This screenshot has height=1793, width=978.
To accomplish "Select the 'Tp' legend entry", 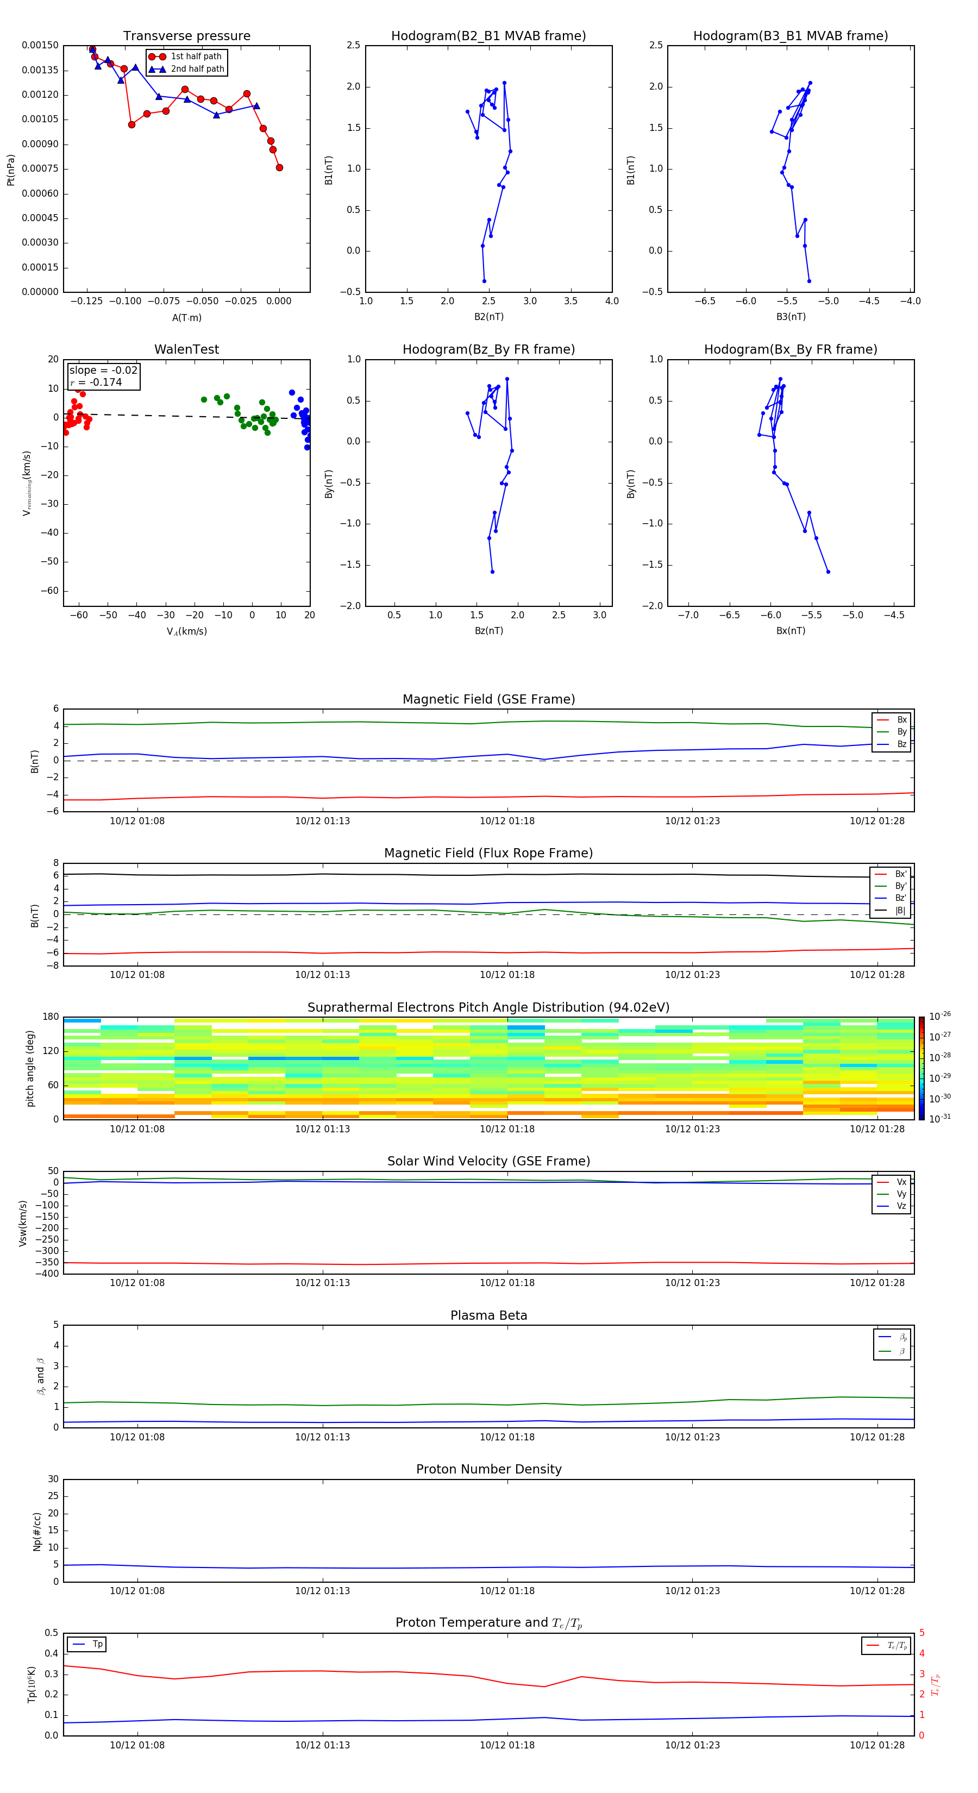I will 87,1644.
